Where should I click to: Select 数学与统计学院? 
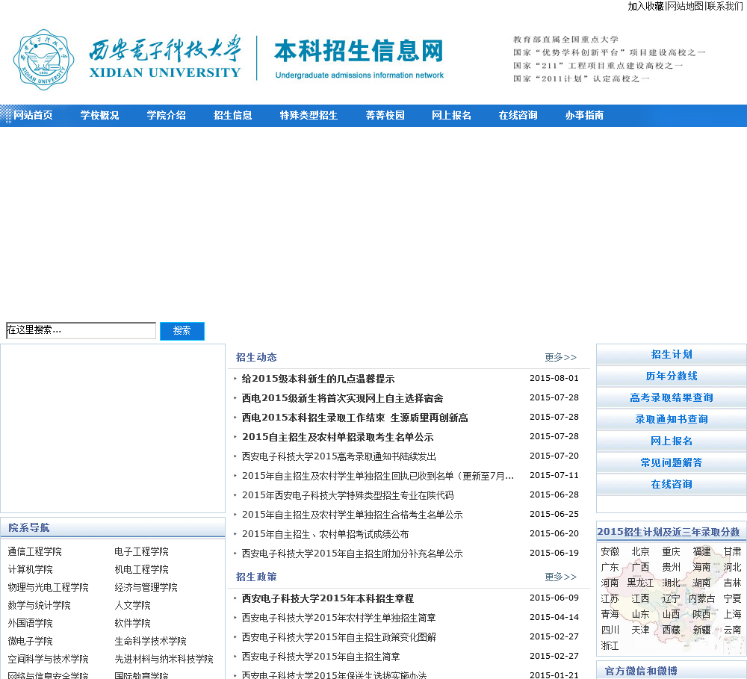coord(39,606)
